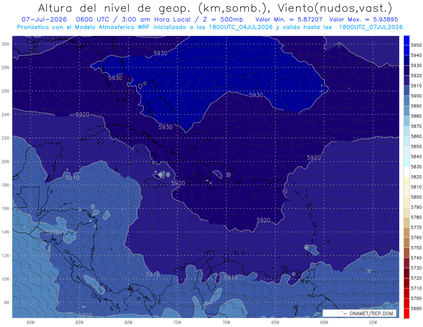Click the 28N latitude axis label
The image size is (423, 327).
pyautogui.click(x=6, y=67)
